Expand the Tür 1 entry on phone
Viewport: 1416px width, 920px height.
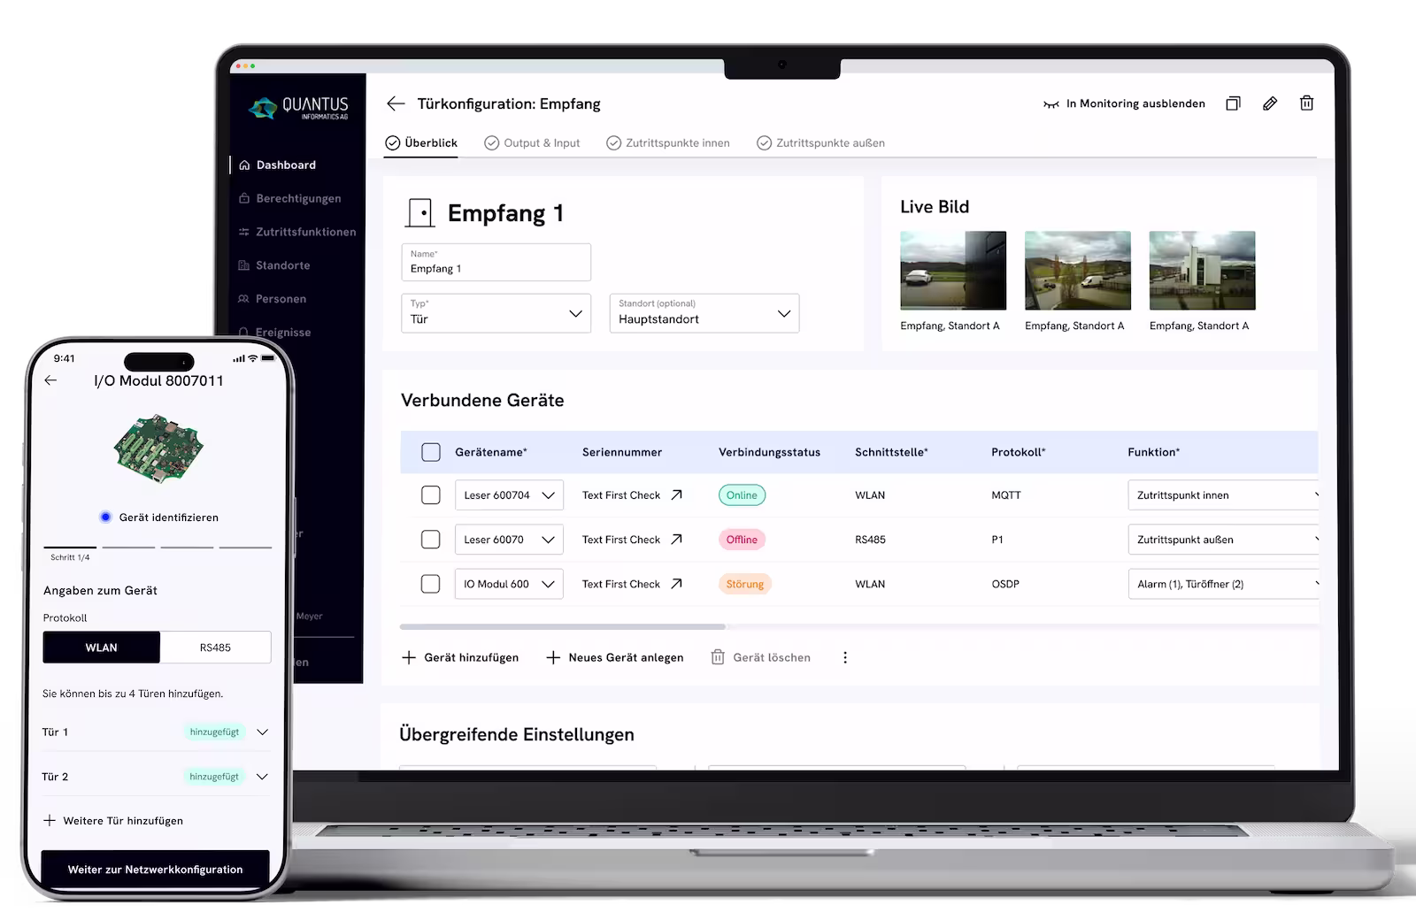[x=262, y=732]
